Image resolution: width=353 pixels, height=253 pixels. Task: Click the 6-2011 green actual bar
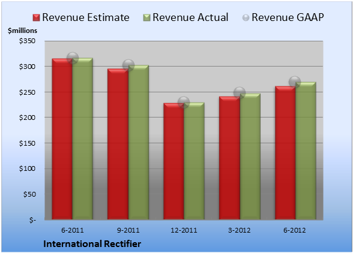(83, 138)
